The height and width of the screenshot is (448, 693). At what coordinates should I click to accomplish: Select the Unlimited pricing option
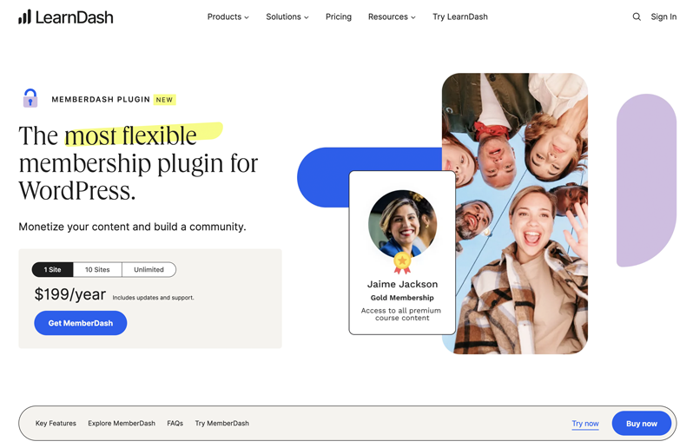pyautogui.click(x=149, y=269)
